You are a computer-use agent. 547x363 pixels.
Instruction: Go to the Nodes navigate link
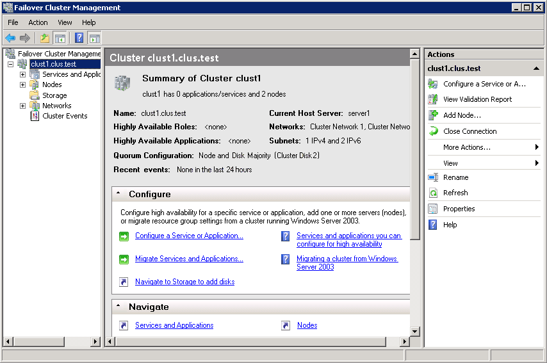click(x=307, y=325)
